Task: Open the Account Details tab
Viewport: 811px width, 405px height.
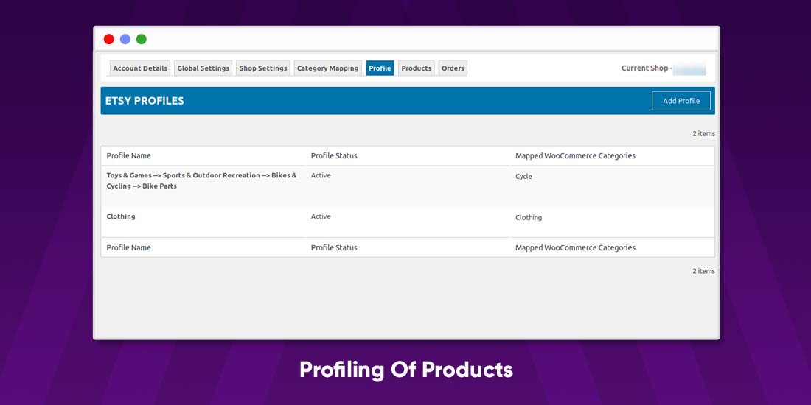Action: [x=139, y=68]
